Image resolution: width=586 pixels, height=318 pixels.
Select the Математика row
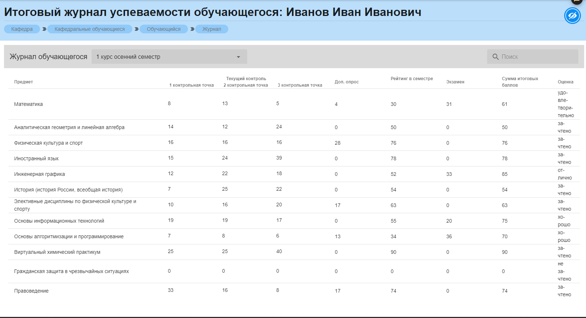tap(28, 104)
